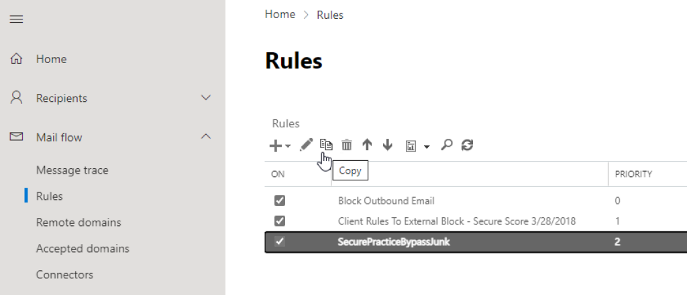Click the Copy rule icon
This screenshot has width=687, height=295.
coord(326,145)
